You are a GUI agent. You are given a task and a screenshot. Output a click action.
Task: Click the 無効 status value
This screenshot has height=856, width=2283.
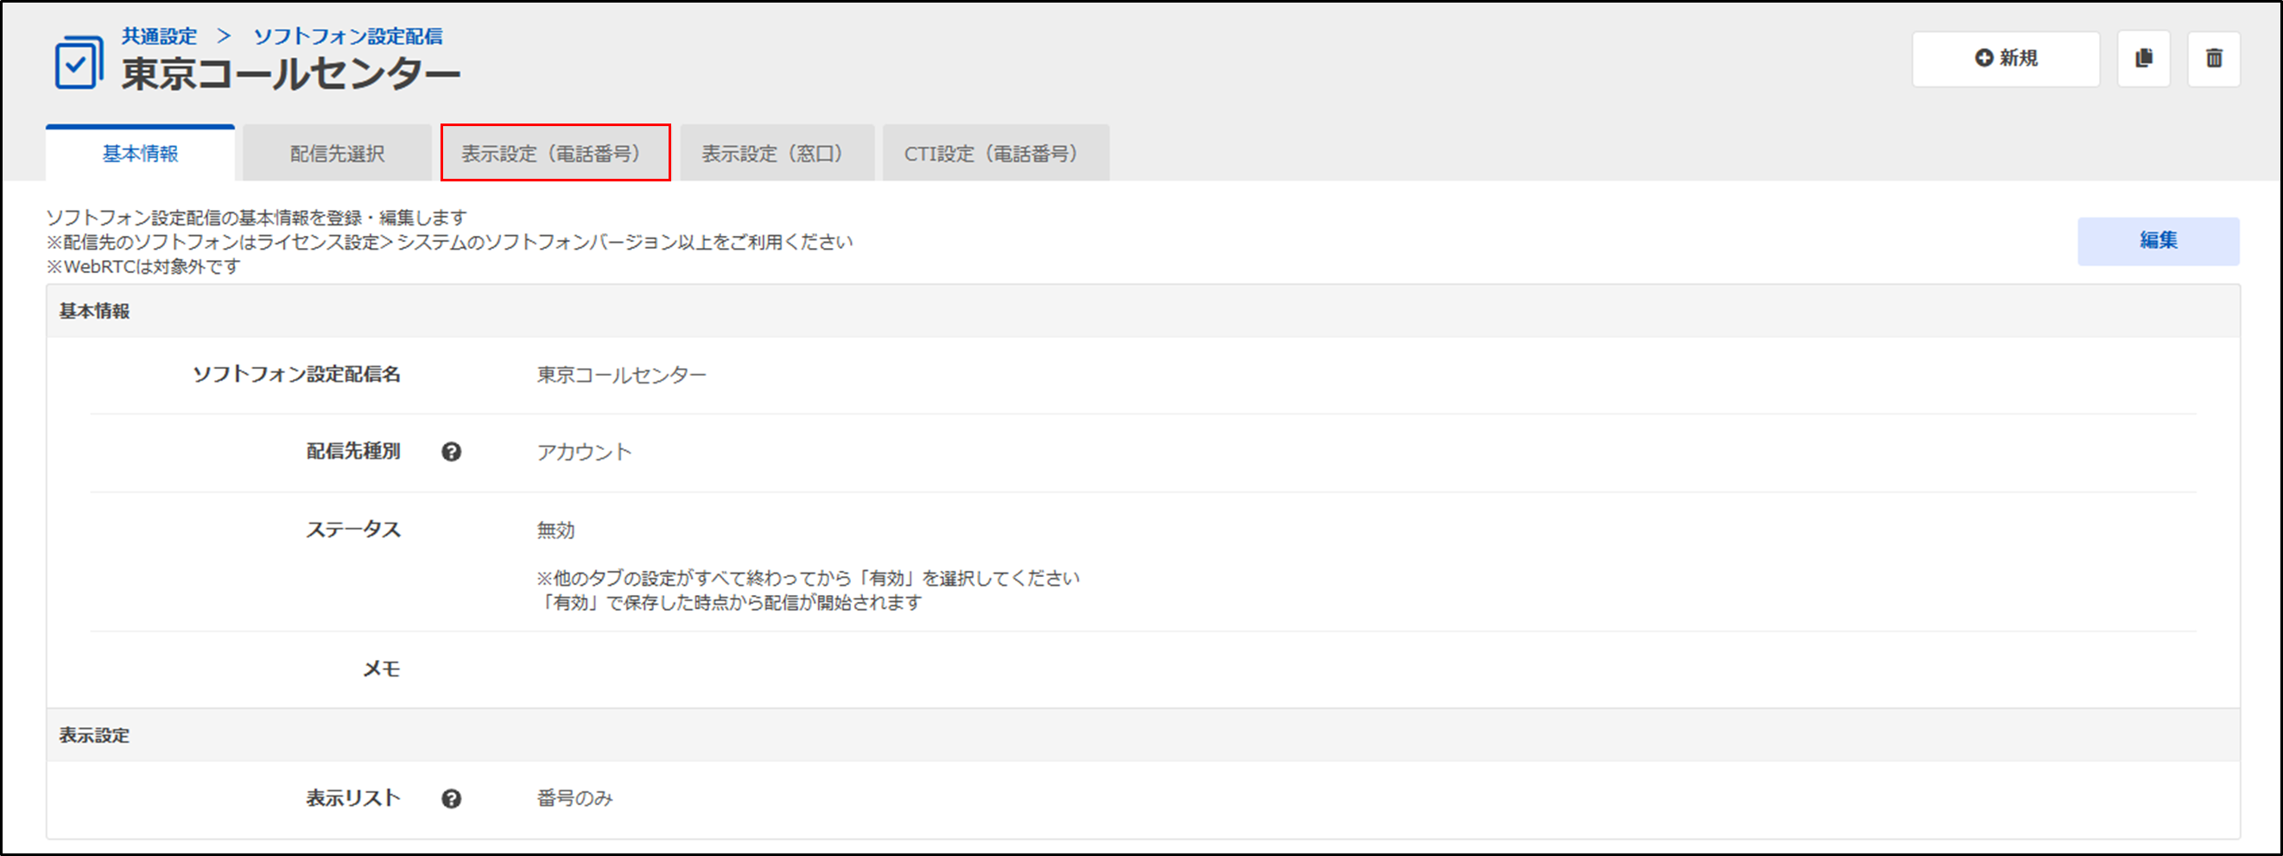(x=555, y=529)
